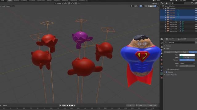This screenshot has width=197, height=110.
Task: Click the End frame field
Action: click(x=153, y=105)
